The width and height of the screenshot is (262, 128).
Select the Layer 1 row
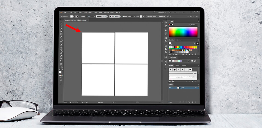point(184,88)
